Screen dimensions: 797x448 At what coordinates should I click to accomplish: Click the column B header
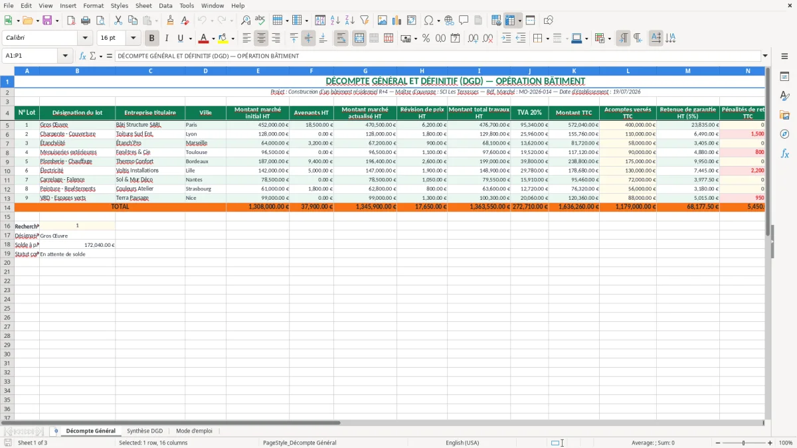(x=77, y=71)
